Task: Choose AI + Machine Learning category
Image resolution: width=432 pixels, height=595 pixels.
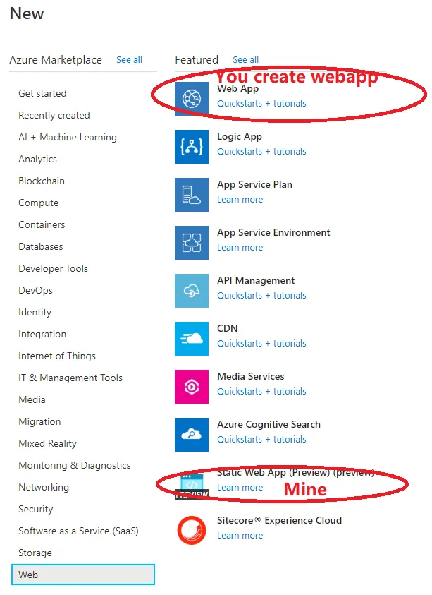Action: click(68, 137)
